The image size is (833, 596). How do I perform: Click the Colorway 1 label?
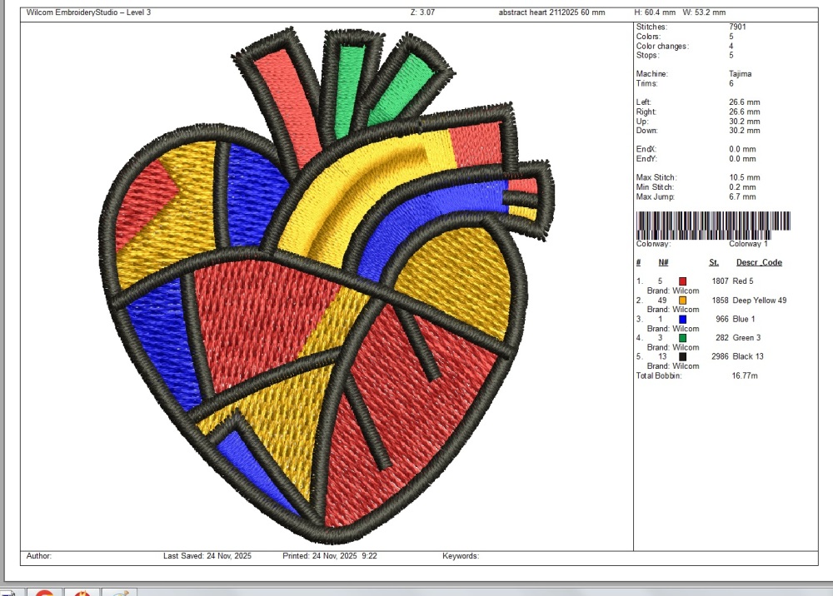[x=748, y=244]
